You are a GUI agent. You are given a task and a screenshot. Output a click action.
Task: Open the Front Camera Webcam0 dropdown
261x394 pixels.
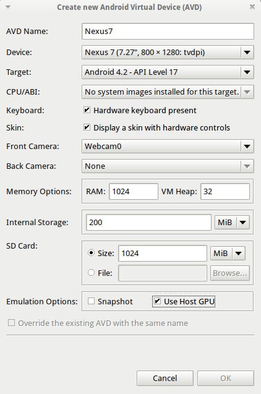tap(168, 146)
